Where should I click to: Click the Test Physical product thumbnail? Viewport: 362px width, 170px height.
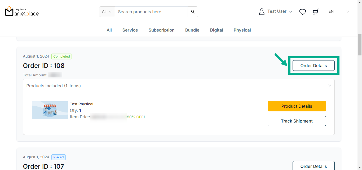[50, 110]
